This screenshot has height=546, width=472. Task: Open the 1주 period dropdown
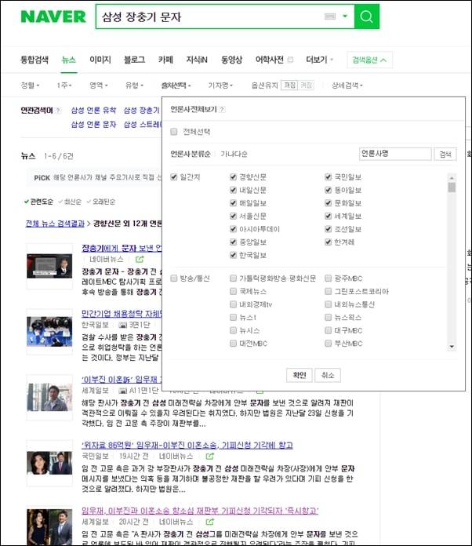point(64,86)
